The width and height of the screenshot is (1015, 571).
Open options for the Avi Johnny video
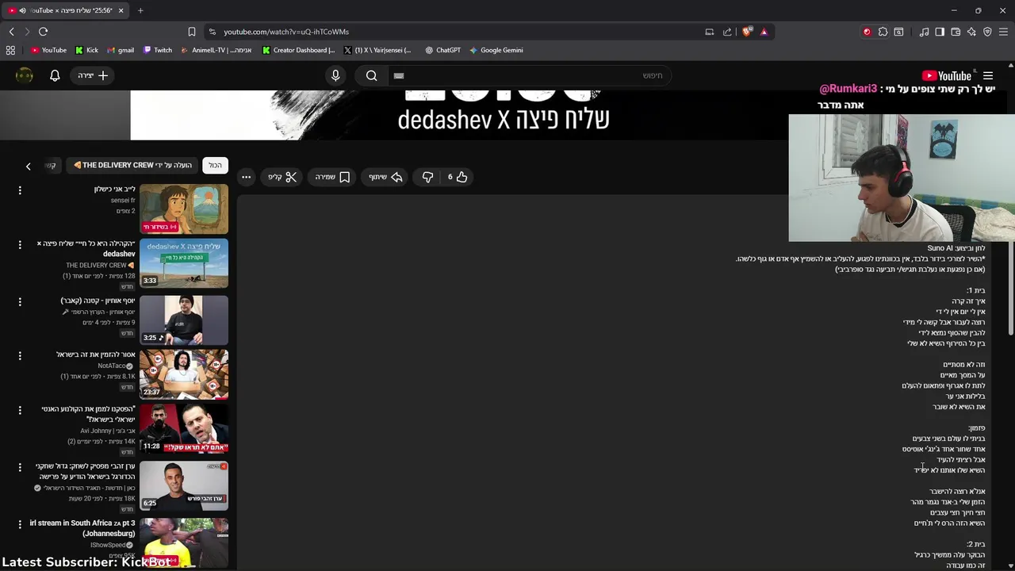[x=20, y=410]
